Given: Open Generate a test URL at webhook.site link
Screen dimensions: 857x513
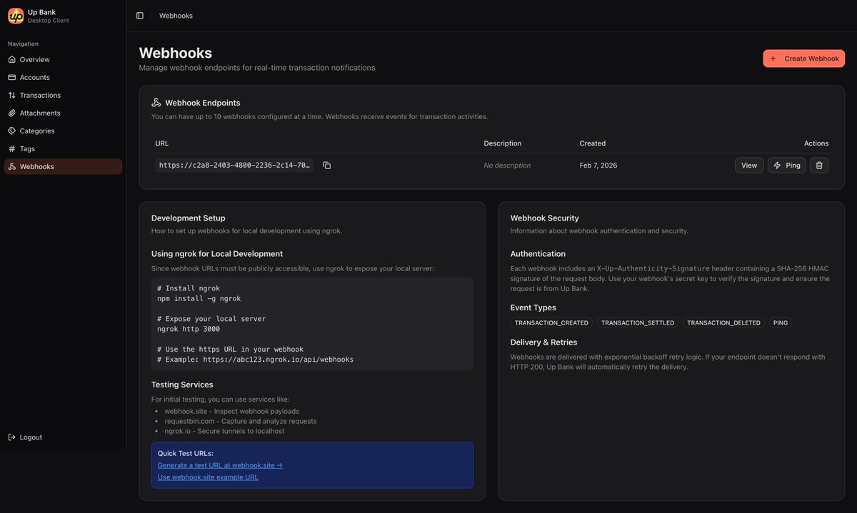Looking at the screenshot, I should click(220, 465).
